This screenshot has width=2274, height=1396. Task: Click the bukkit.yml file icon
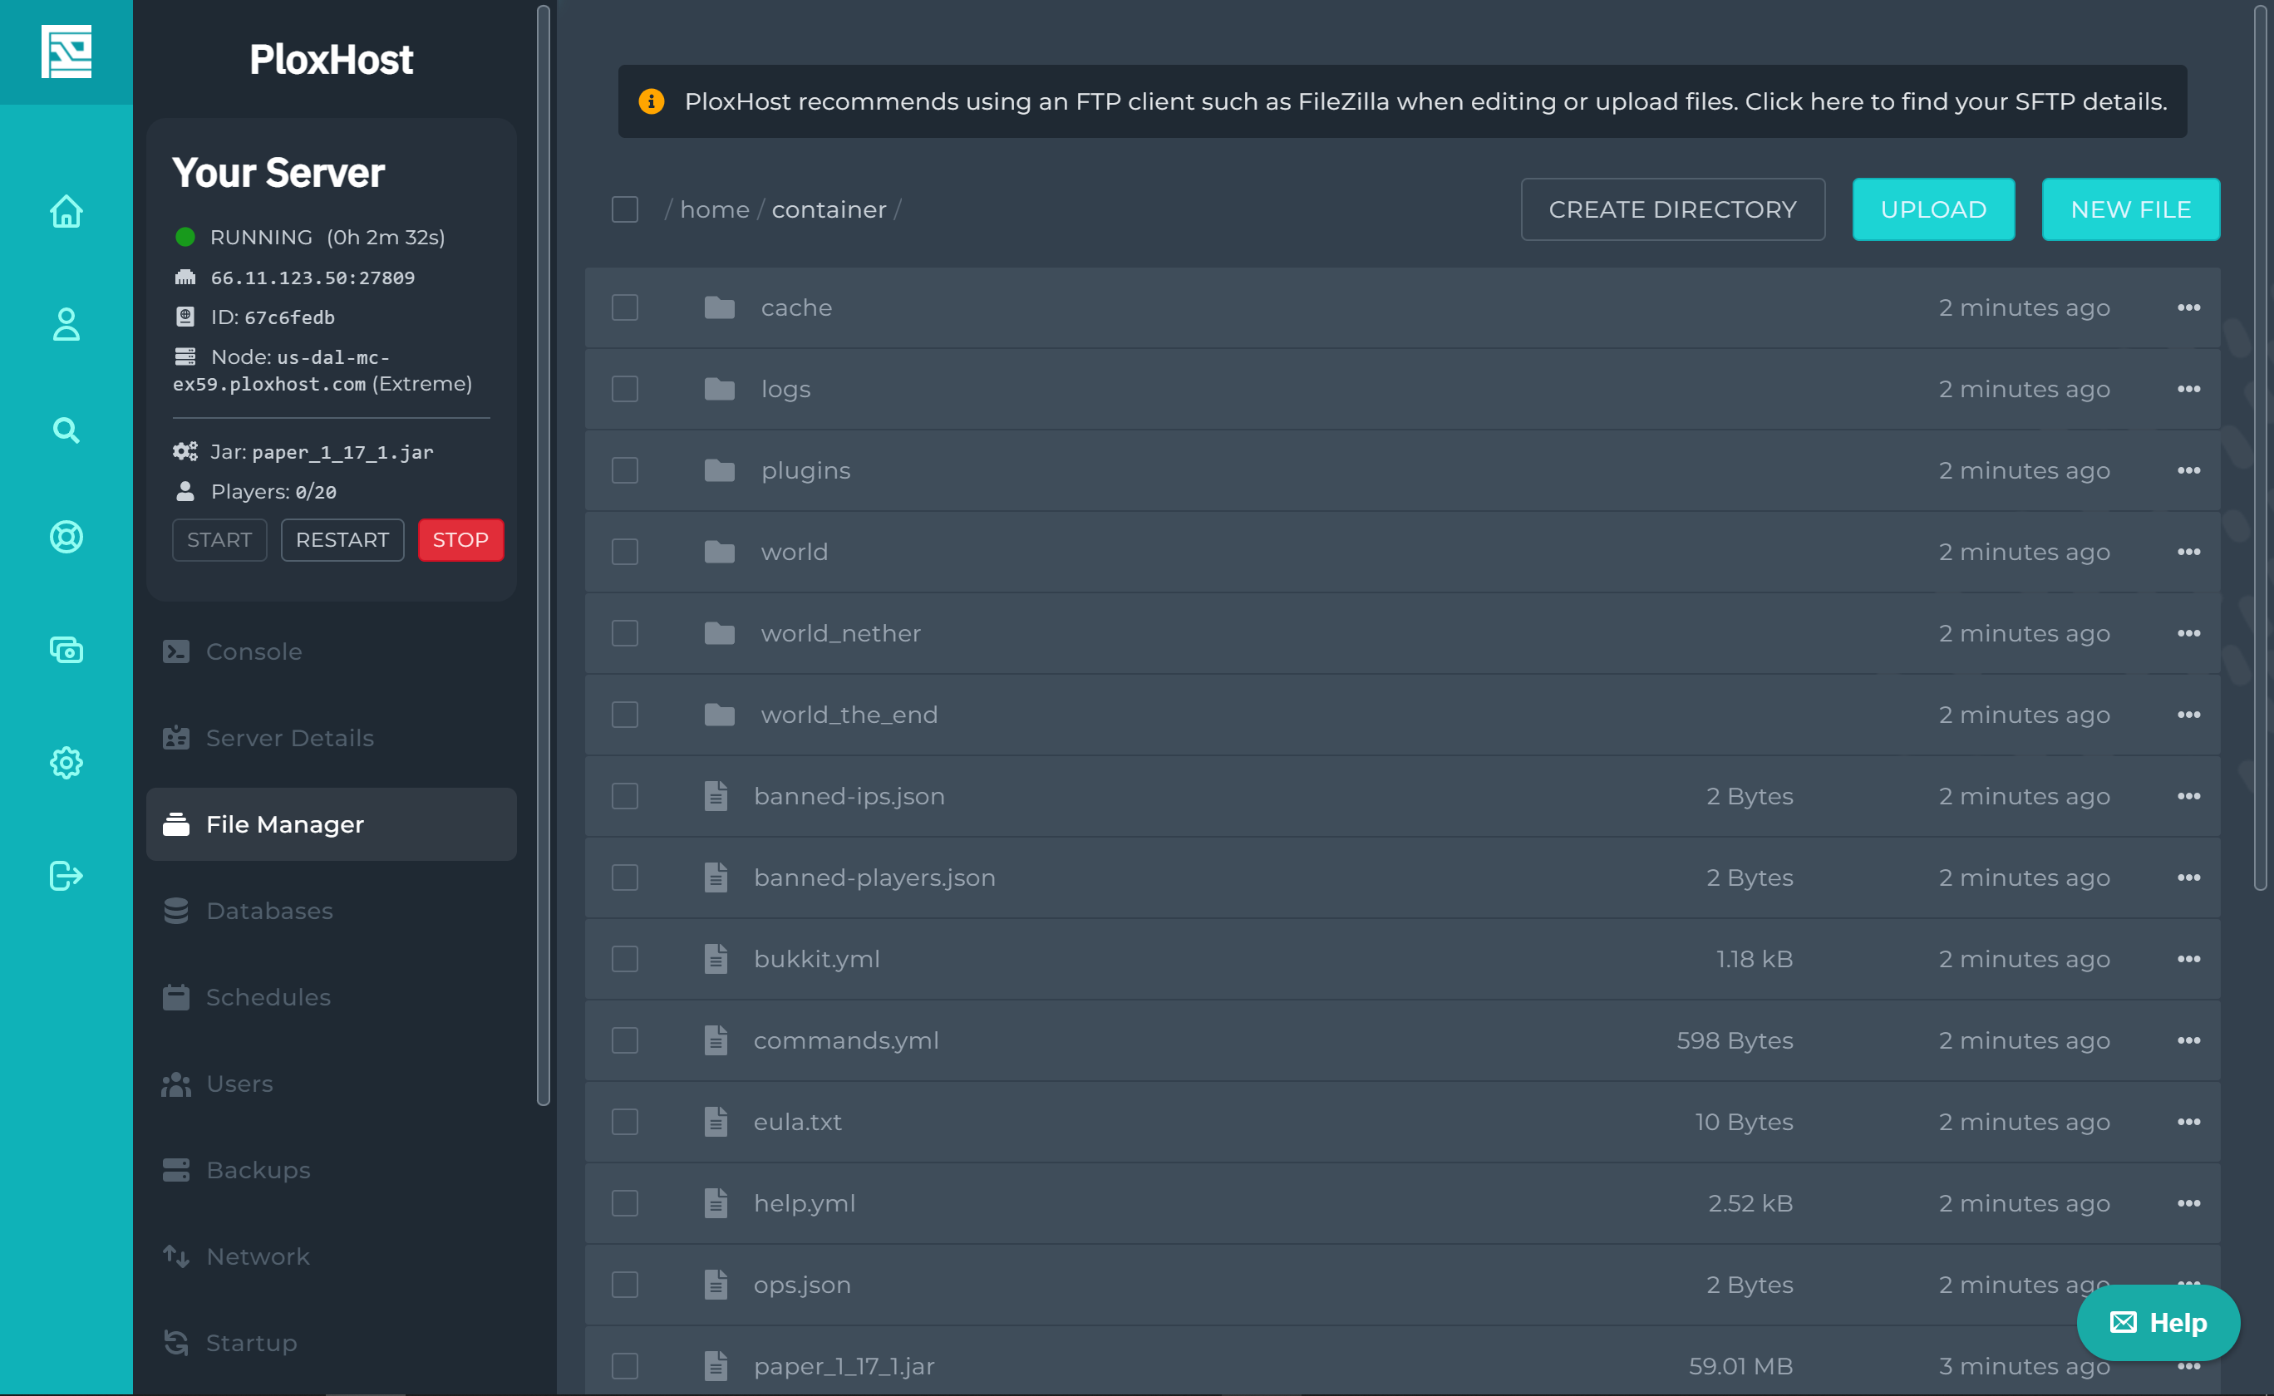716,958
